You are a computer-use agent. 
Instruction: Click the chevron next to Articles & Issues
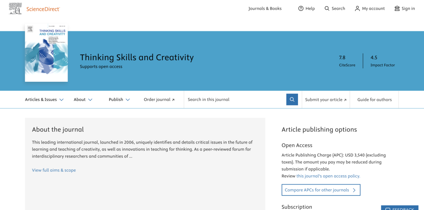61,100
